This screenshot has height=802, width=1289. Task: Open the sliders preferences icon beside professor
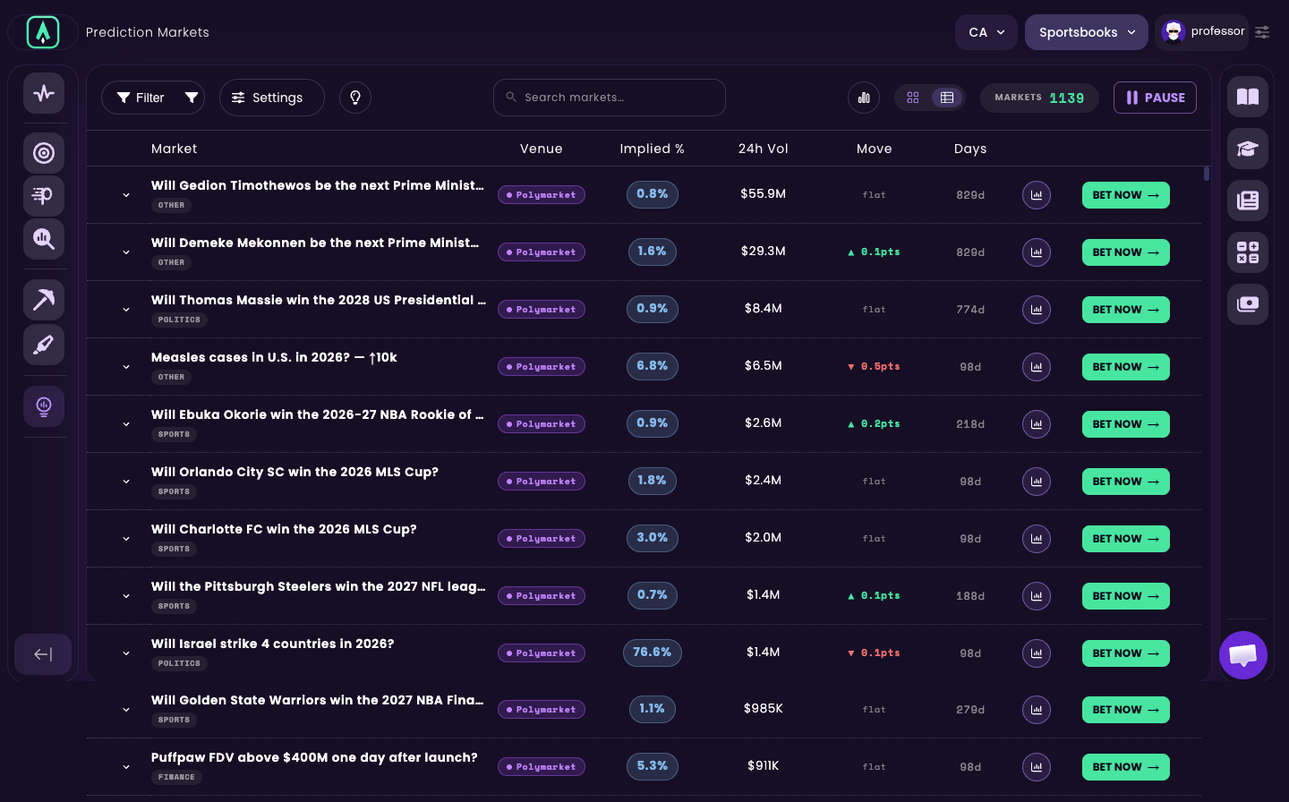point(1262,32)
